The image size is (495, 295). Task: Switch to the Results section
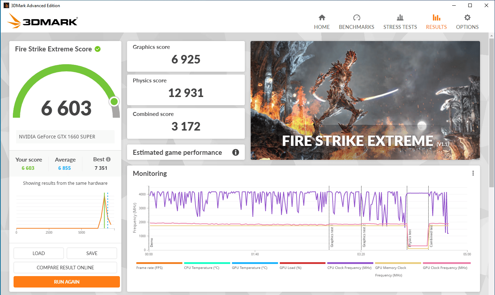[436, 22]
